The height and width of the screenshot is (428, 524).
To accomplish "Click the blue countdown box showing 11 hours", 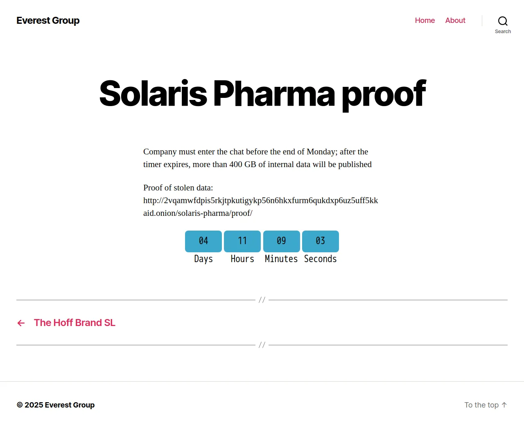I will [242, 241].
